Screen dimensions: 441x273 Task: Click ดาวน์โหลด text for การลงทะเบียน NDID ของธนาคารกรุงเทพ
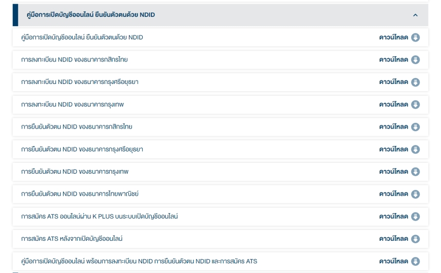click(x=393, y=104)
